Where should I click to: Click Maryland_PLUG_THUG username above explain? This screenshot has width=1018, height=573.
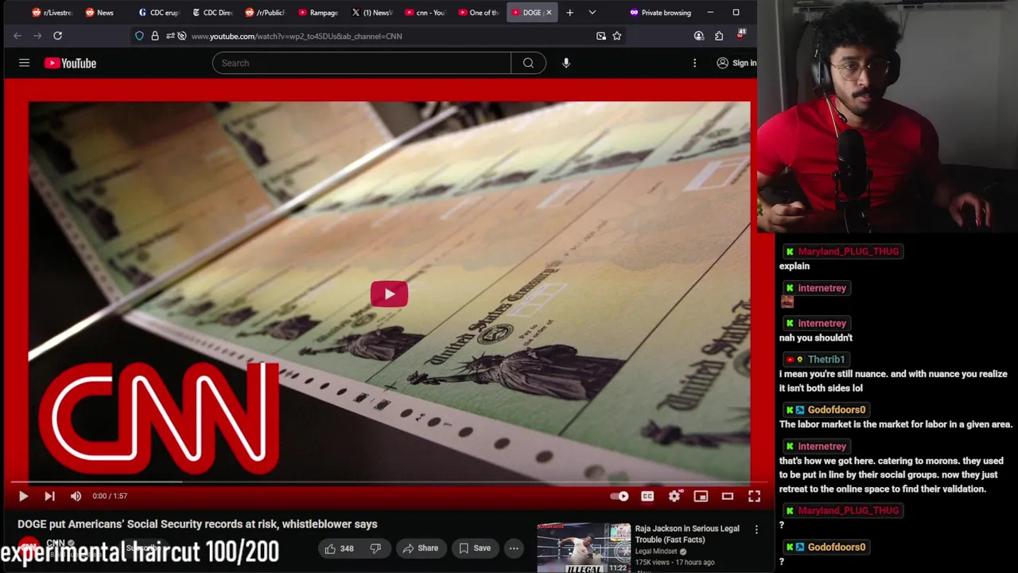[x=849, y=251]
